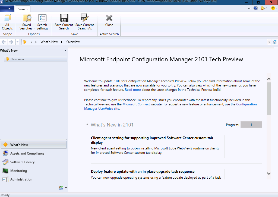Expand the root path arrow in the address bar
The width and height of the screenshot is (278, 197).
(x=36, y=42)
